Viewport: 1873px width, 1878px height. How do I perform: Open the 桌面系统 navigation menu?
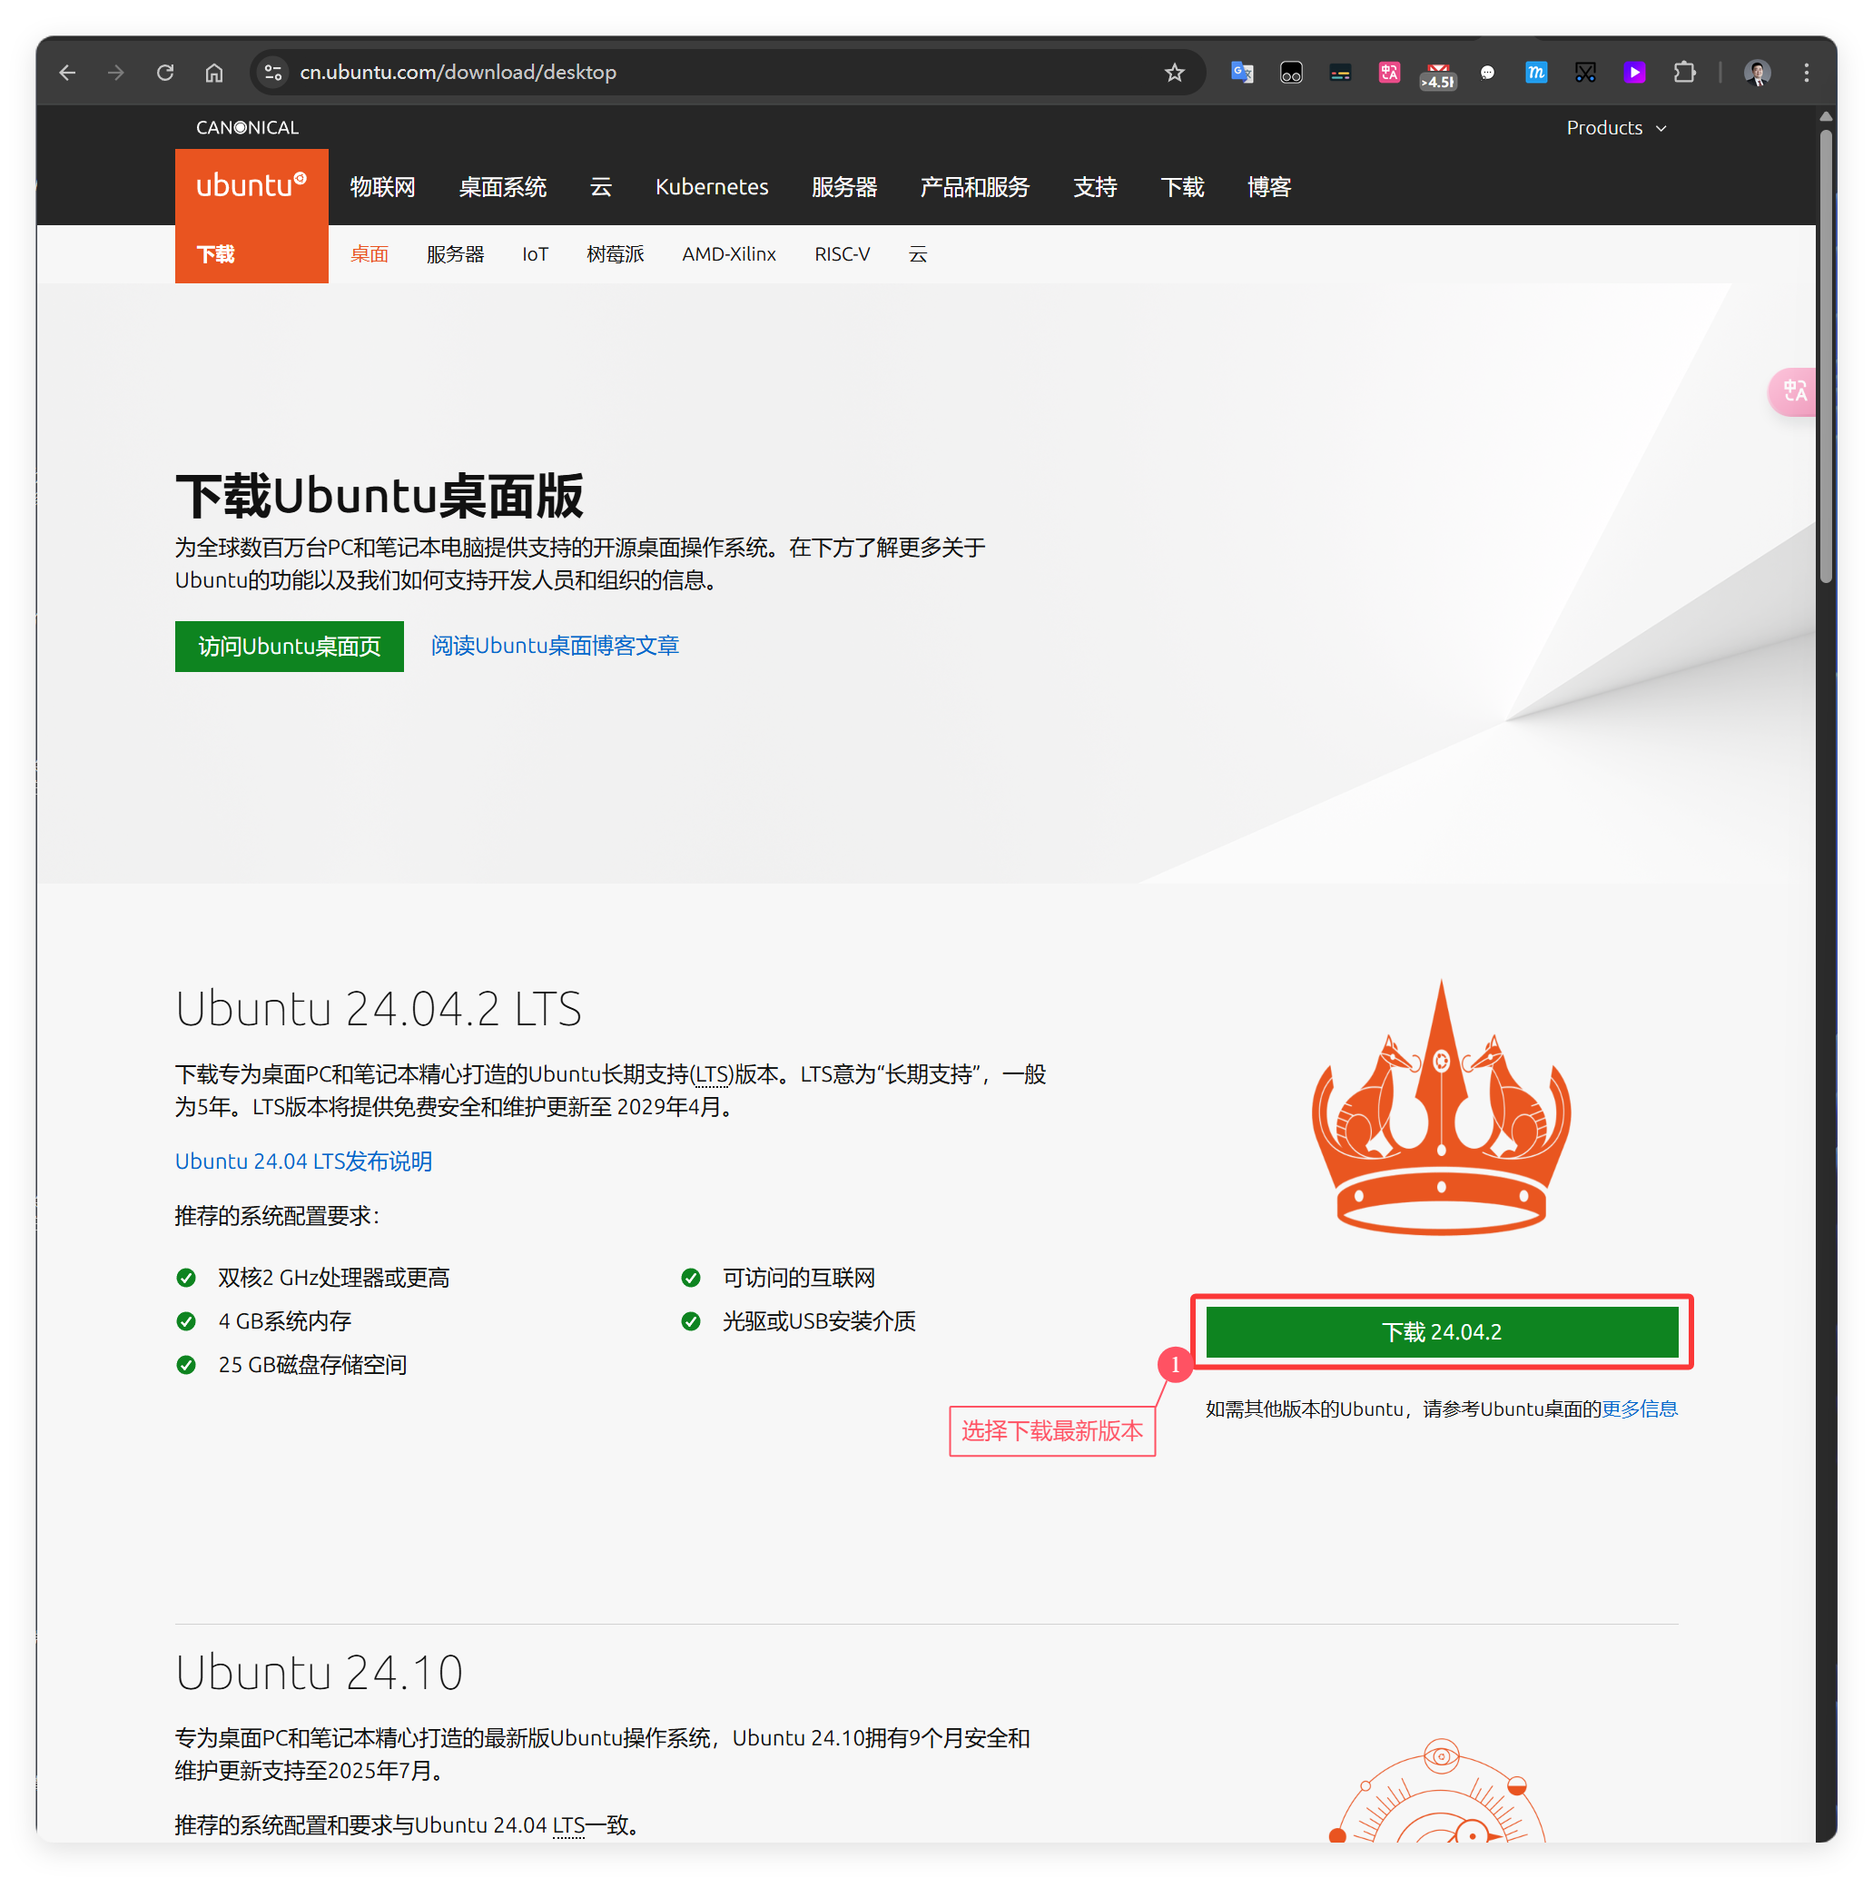point(502,187)
